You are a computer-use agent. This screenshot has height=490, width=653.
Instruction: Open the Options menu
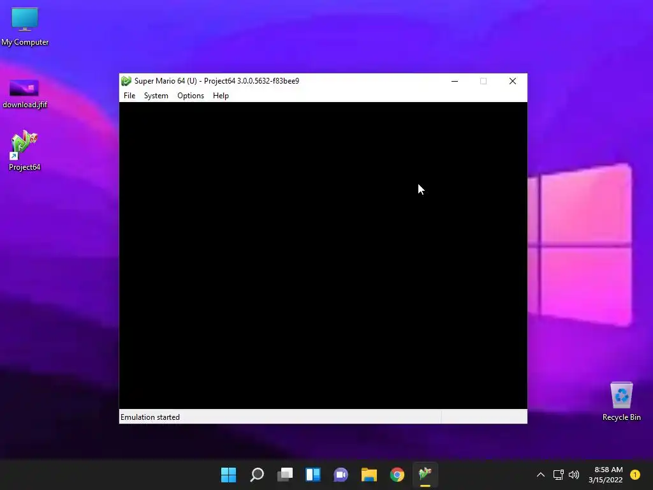190,96
